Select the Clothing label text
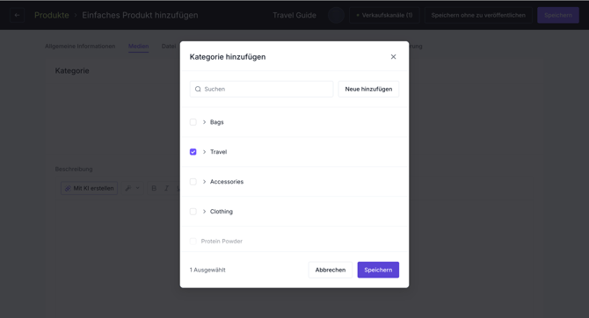The width and height of the screenshot is (589, 318). pyautogui.click(x=222, y=212)
